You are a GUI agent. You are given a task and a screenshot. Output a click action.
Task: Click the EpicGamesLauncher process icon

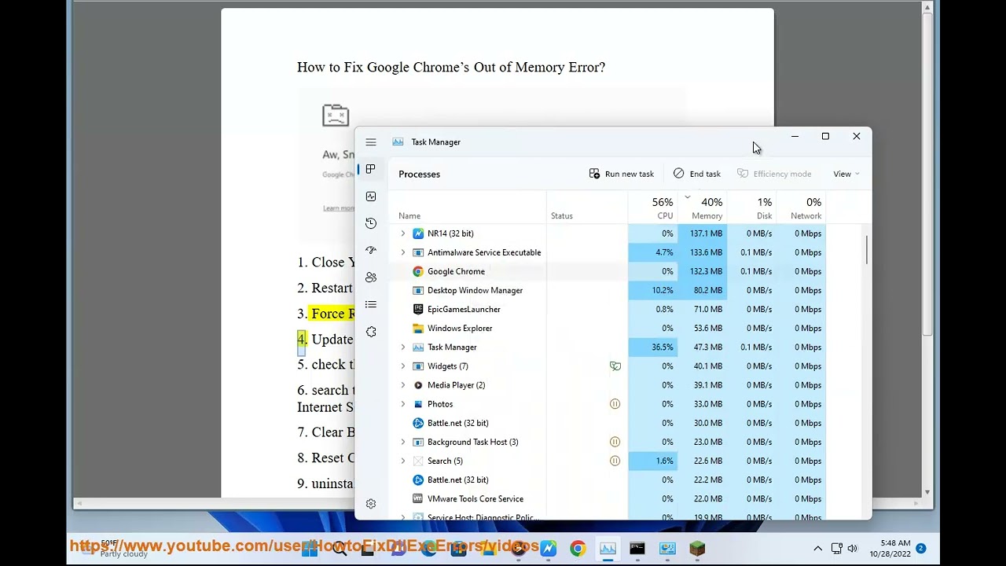[x=418, y=309]
